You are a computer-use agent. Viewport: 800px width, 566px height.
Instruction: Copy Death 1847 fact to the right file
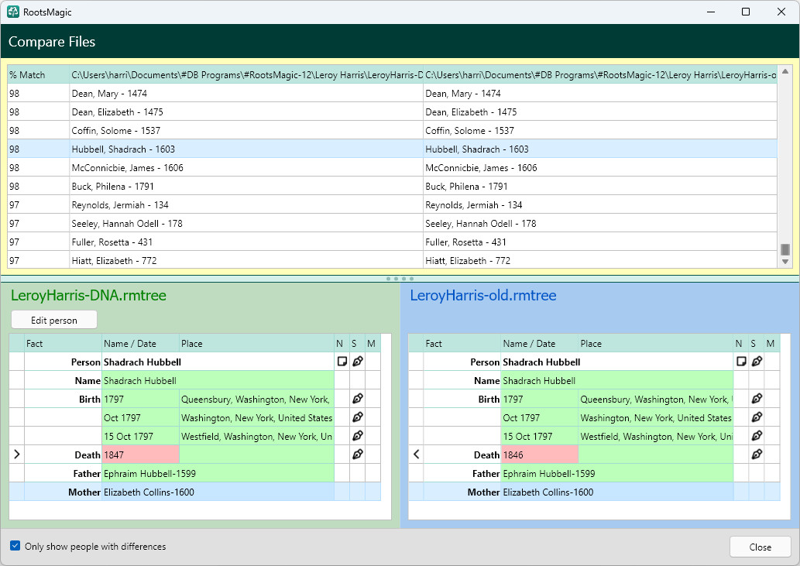17,455
